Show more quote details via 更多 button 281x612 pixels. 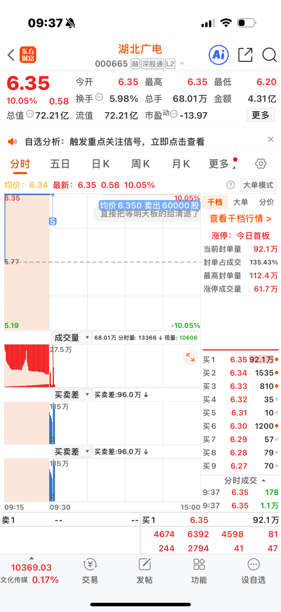coord(261,115)
